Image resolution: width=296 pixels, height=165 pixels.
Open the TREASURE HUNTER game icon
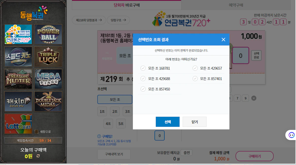18,79
